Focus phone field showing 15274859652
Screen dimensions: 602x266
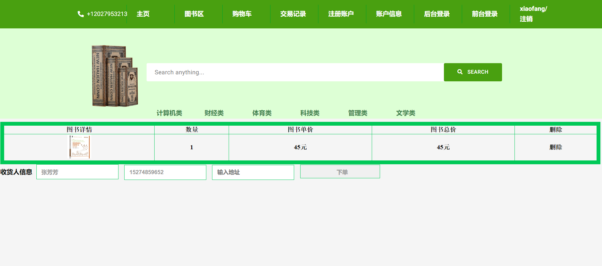tap(165, 172)
